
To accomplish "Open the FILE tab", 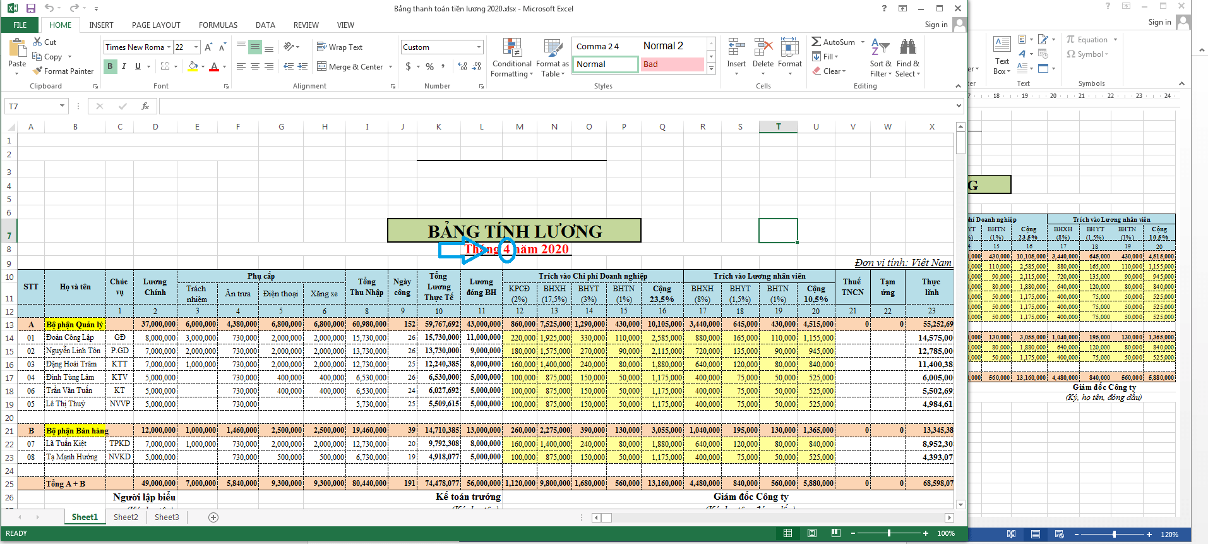I will tap(20, 25).
